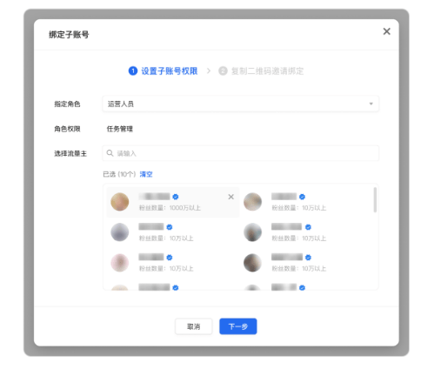Click the 绑定子账号 dialog title
The width and height of the screenshot is (434, 376).
(69, 35)
